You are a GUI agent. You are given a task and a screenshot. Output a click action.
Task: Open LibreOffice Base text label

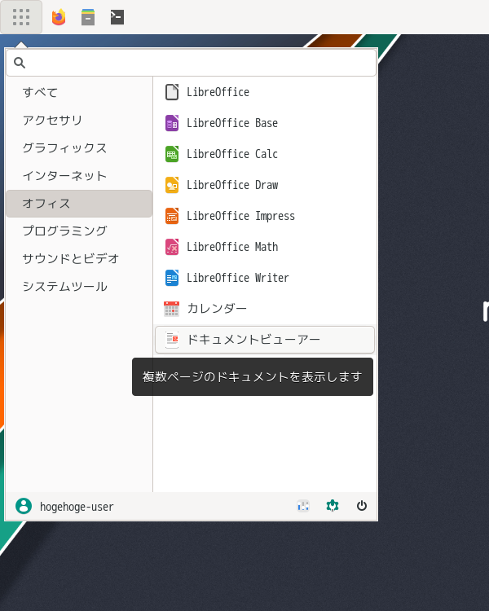[x=232, y=123]
